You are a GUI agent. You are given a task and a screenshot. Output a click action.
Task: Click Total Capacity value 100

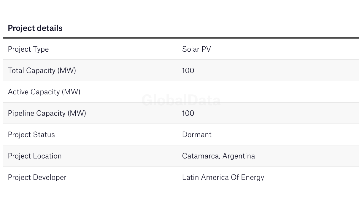tap(188, 70)
